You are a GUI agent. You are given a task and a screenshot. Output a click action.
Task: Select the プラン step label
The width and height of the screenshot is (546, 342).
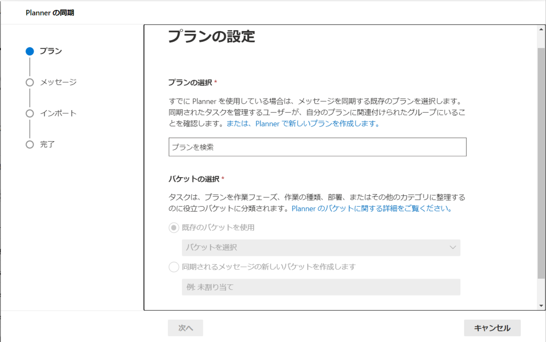coord(51,51)
